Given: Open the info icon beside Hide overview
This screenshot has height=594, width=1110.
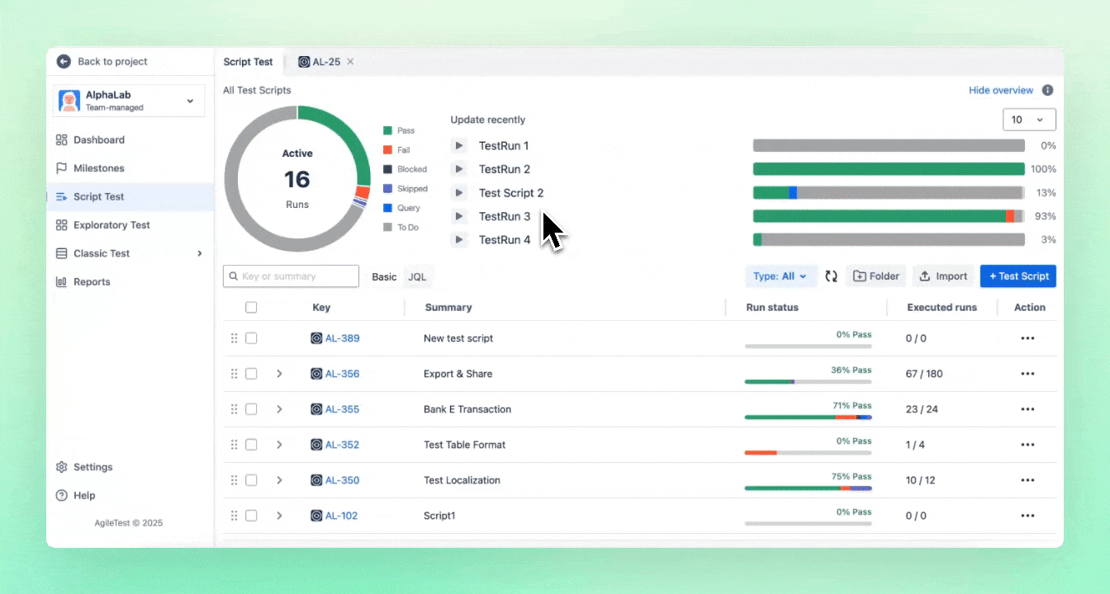Looking at the screenshot, I should pos(1047,90).
